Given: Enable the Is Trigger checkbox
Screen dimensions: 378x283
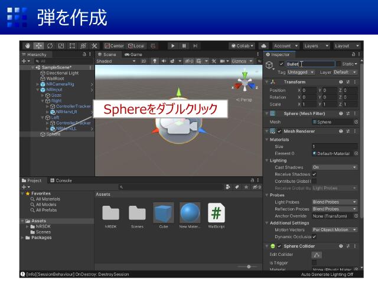Looking at the screenshot, I should (x=314, y=262).
